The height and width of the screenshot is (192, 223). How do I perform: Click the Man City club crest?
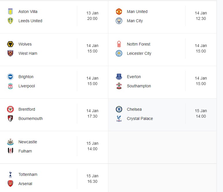pyautogui.click(x=119, y=21)
